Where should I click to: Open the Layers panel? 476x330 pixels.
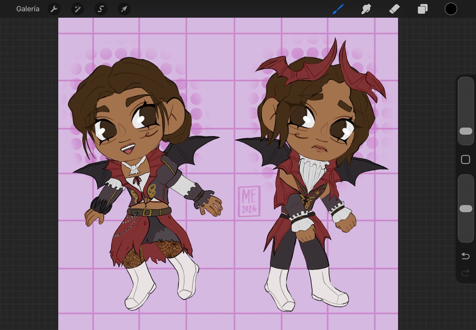(x=422, y=9)
